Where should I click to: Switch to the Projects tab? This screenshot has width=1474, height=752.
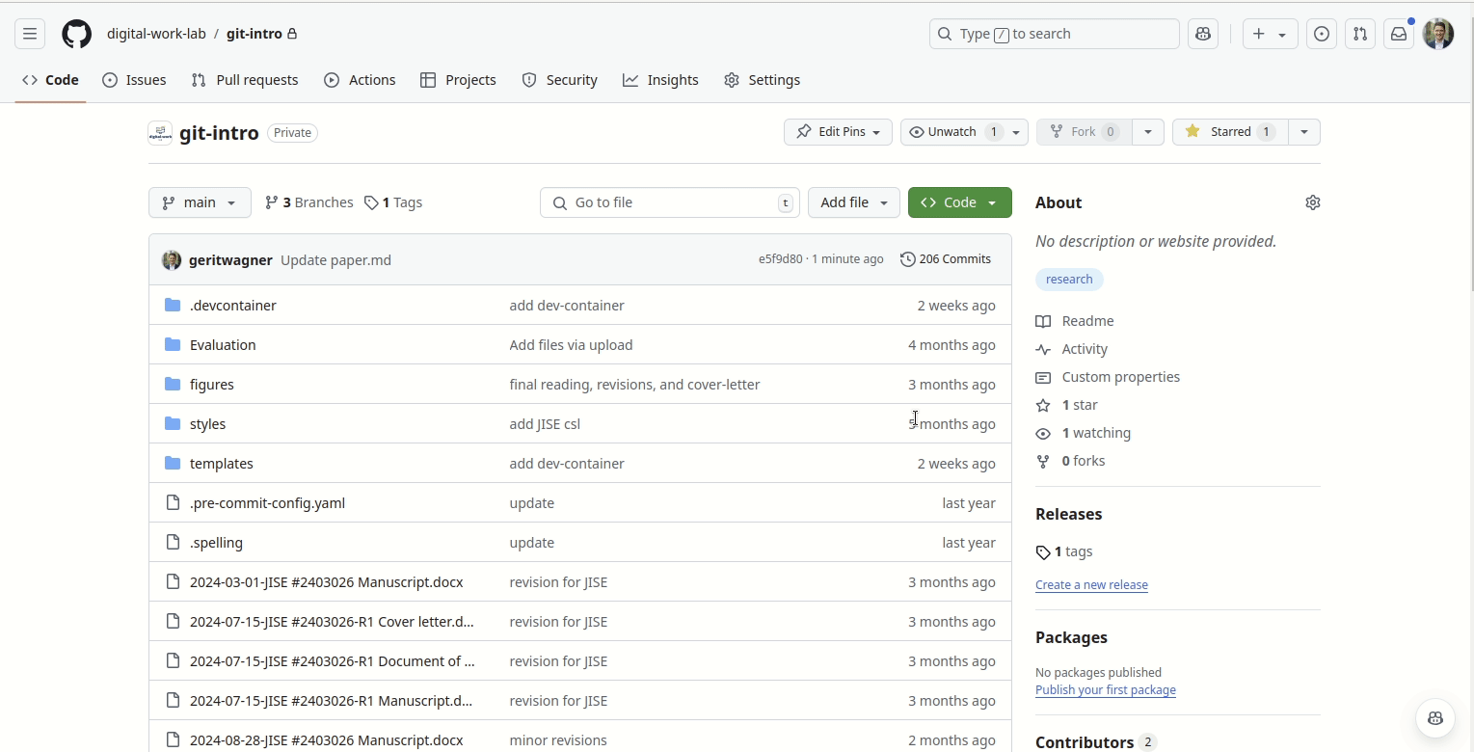point(458,80)
